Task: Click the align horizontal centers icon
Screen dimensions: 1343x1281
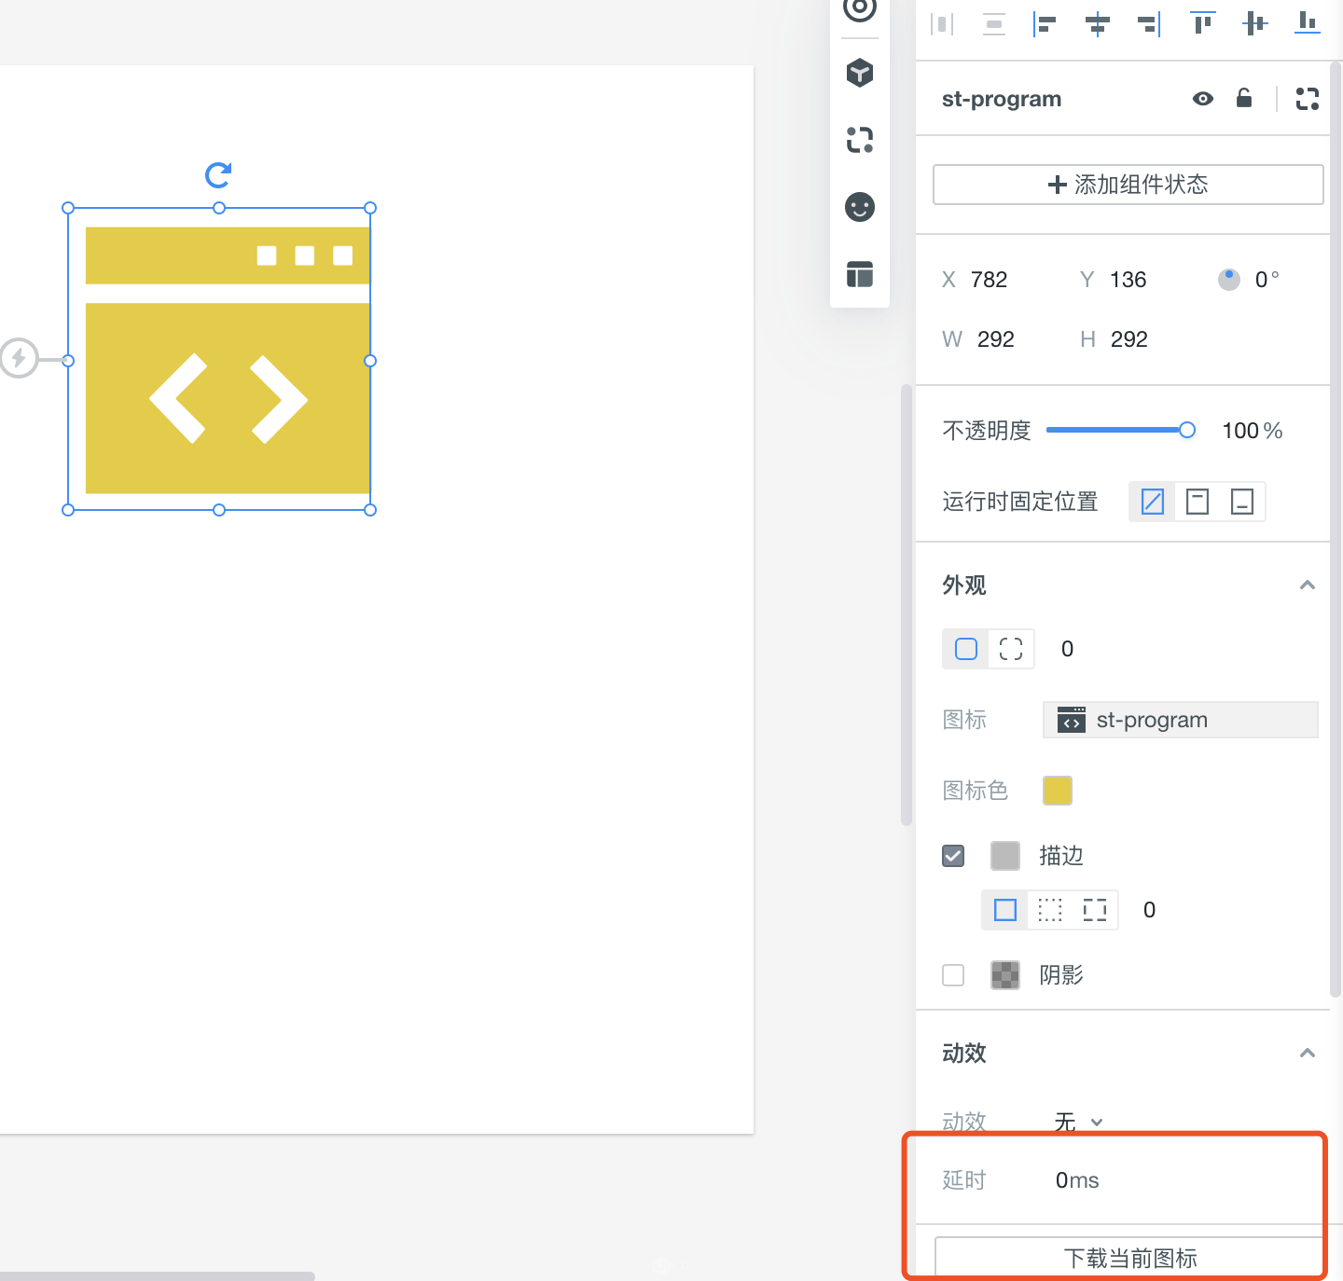Action: 1098,24
